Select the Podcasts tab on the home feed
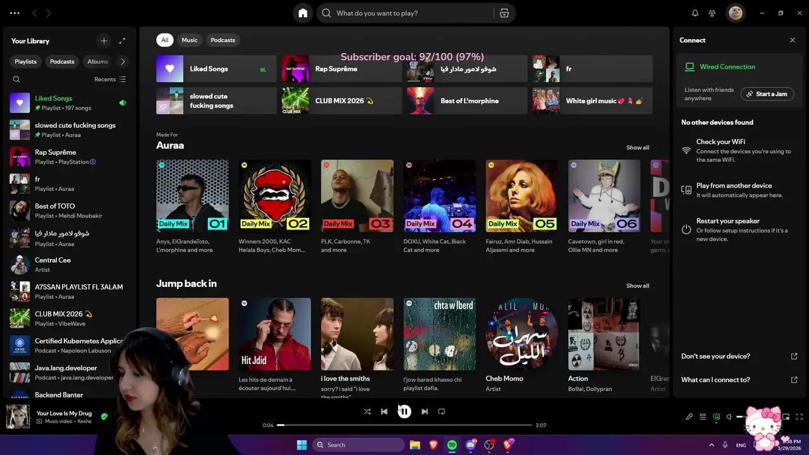 pos(222,40)
